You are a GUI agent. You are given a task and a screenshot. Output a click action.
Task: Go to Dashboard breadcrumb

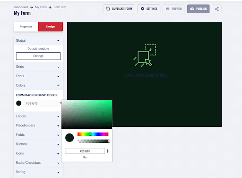point(21,7)
